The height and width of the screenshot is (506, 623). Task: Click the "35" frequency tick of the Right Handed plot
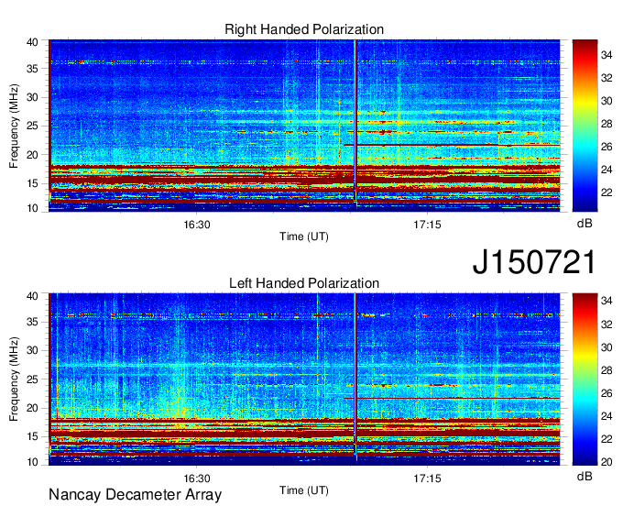click(32, 69)
